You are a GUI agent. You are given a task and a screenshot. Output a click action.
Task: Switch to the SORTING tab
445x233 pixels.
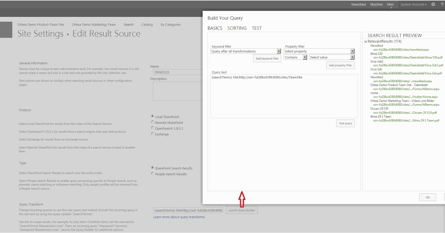[237, 28]
